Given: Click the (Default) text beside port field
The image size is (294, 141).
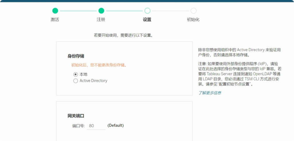Looking at the screenshot, I should 115,125.
